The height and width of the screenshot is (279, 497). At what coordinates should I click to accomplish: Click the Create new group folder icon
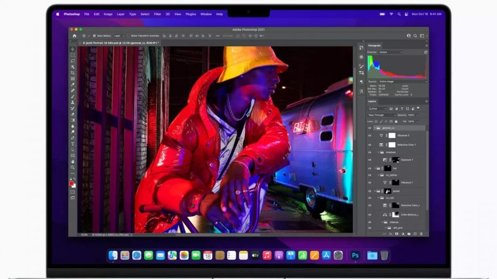[x=409, y=234]
